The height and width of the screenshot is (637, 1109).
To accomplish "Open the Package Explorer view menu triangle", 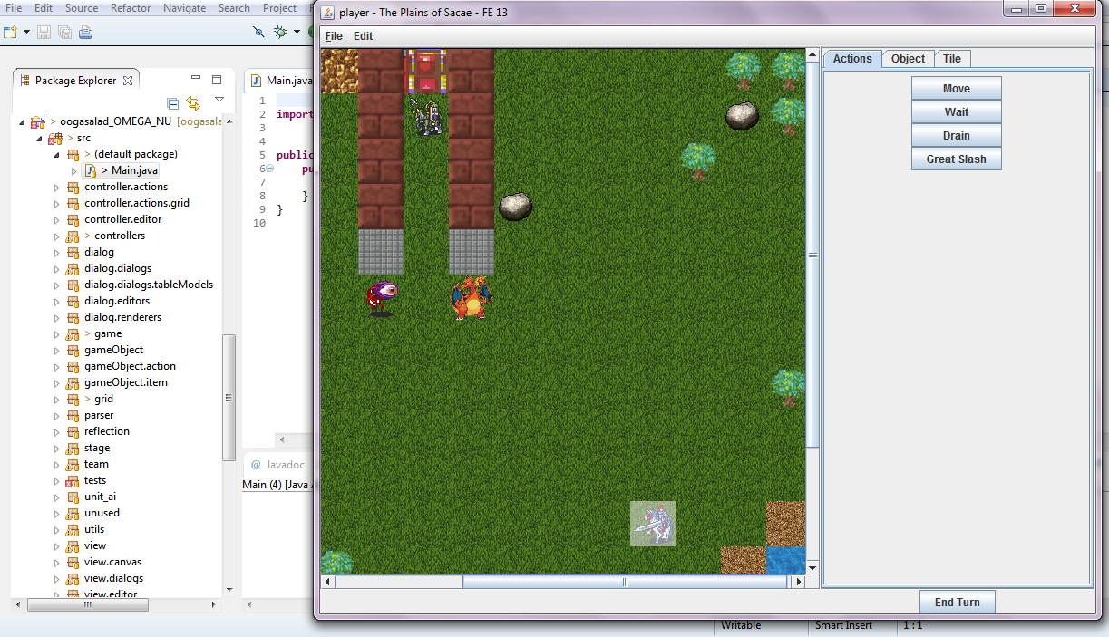I will click(219, 100).
